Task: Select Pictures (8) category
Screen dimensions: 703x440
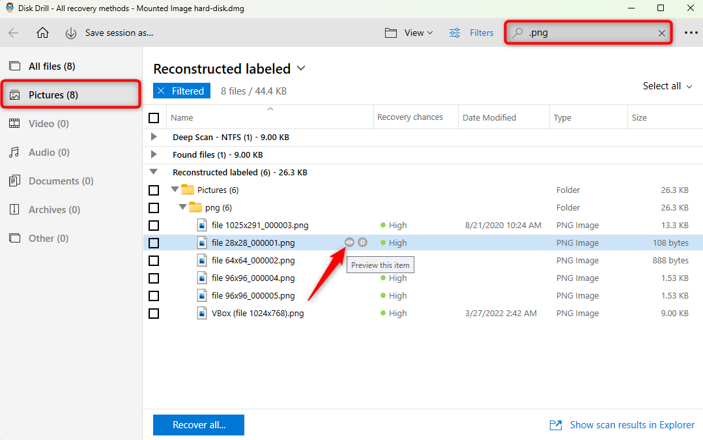Action: [71, 95]
